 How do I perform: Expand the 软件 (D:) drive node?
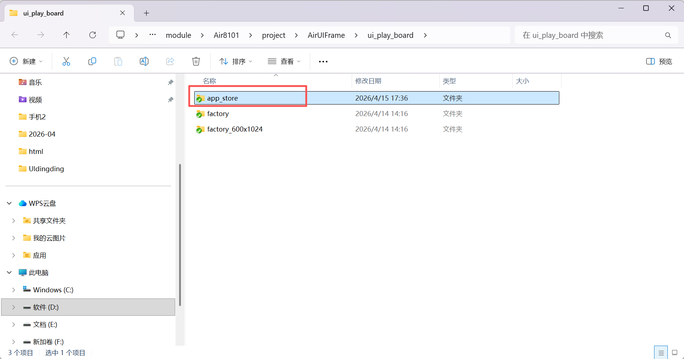click(x=14, y=307)
